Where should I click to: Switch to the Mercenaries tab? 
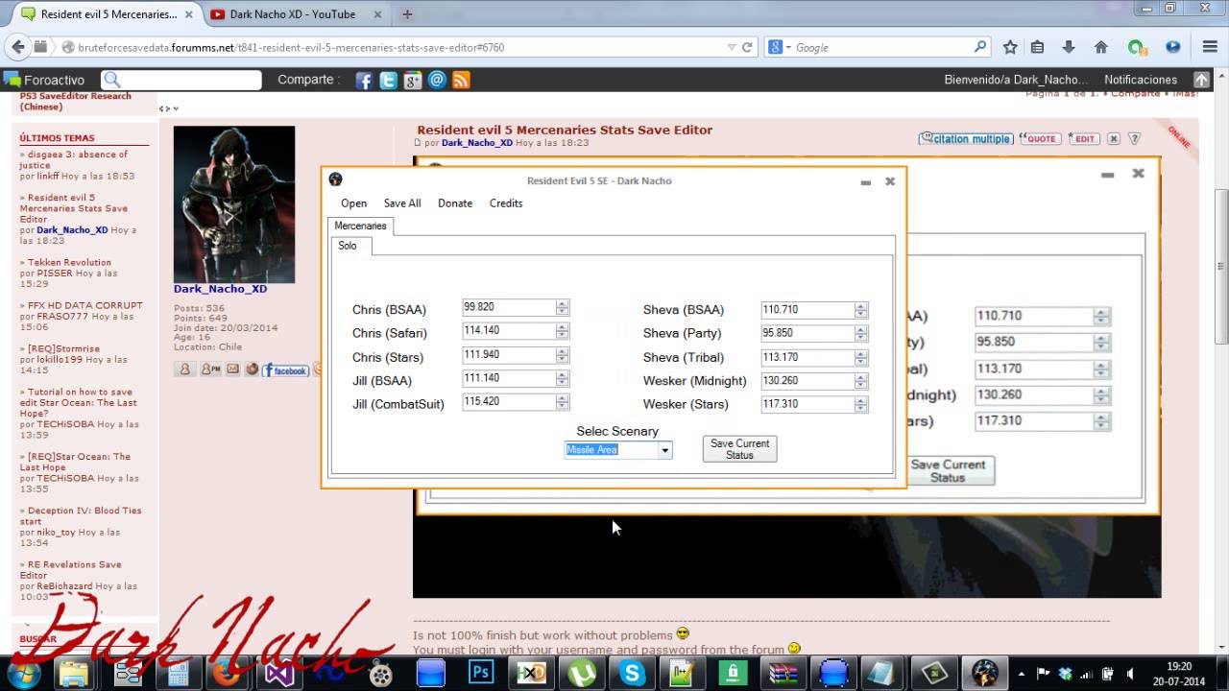pos(360,226)
